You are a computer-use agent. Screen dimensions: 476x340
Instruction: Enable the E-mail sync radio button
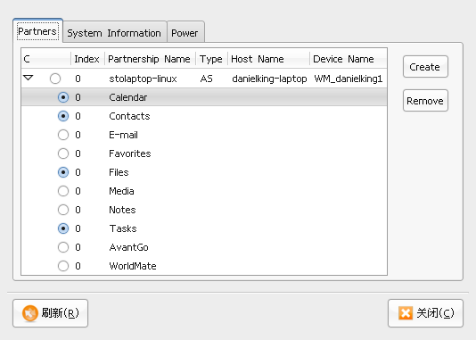63,135
